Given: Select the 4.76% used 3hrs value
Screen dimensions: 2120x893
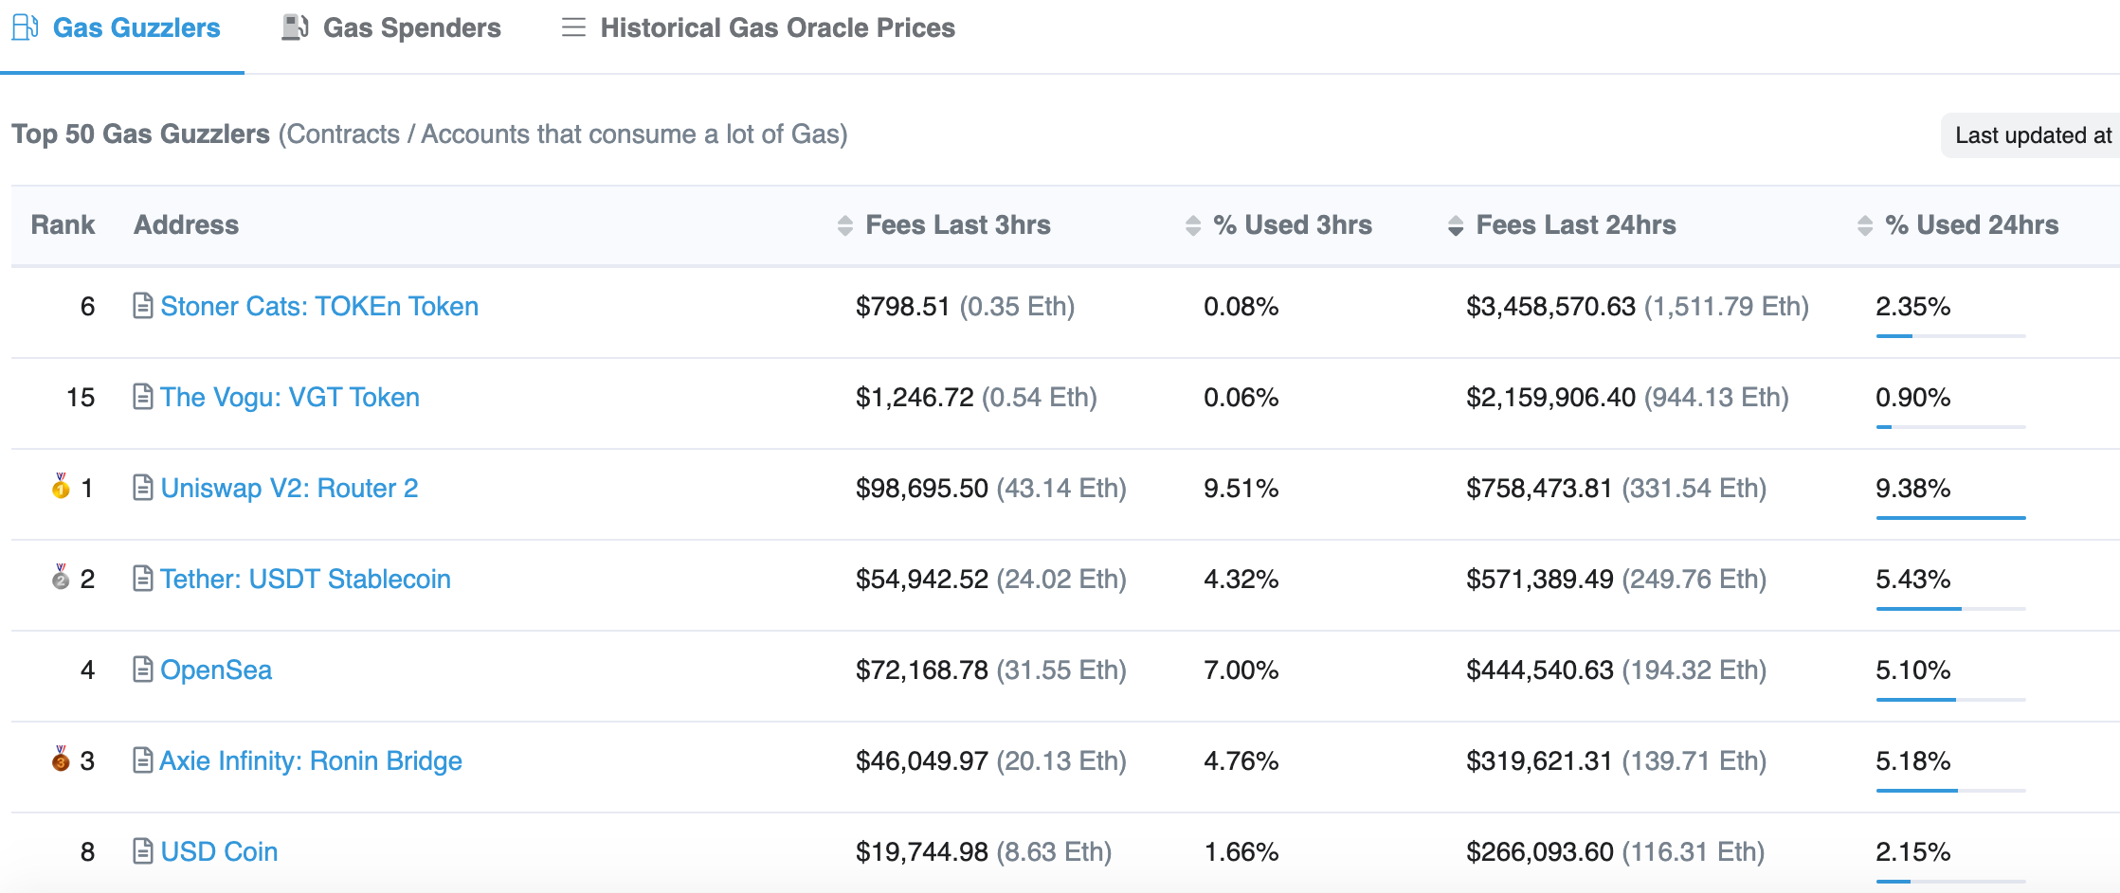Looking at the screenshot, I should pyautogui.click(x=1241, y=761).
